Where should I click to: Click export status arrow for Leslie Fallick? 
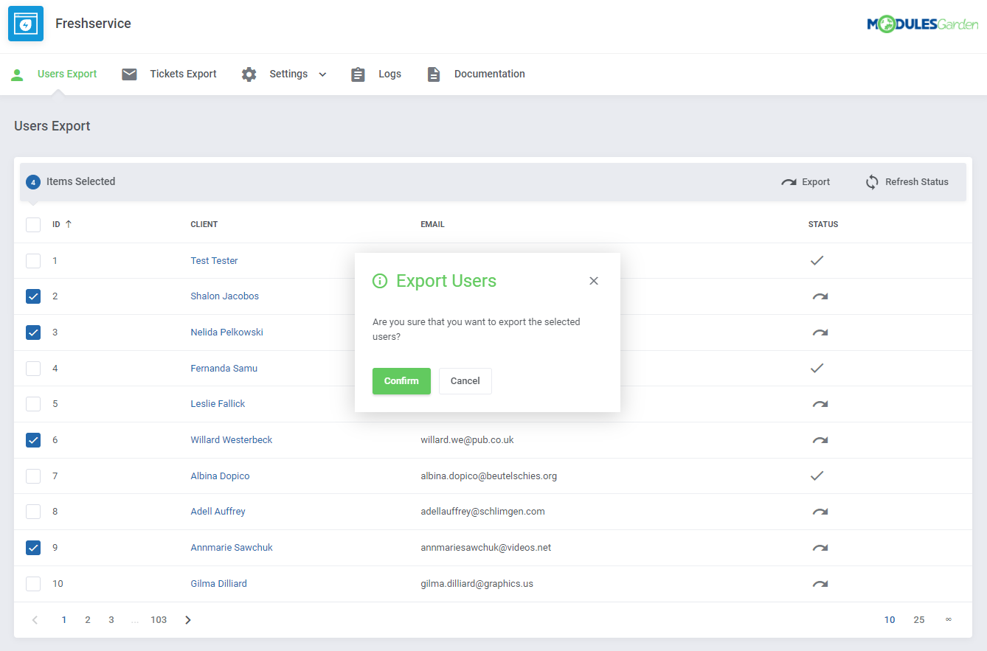click(820, 404)
